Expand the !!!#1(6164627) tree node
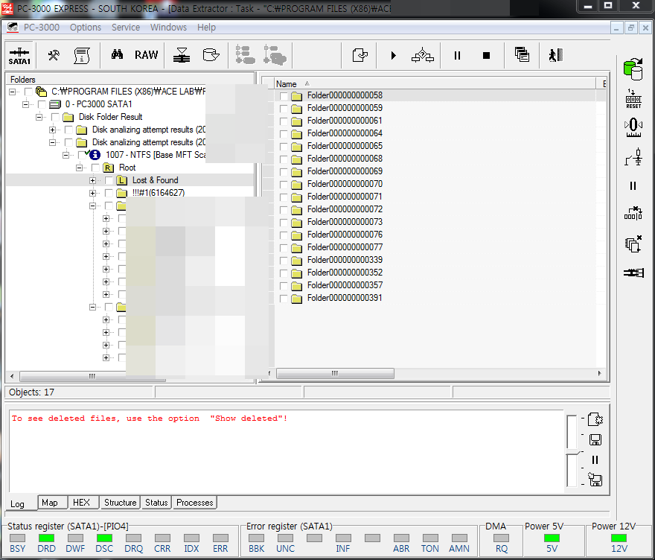 pos(93,193)
